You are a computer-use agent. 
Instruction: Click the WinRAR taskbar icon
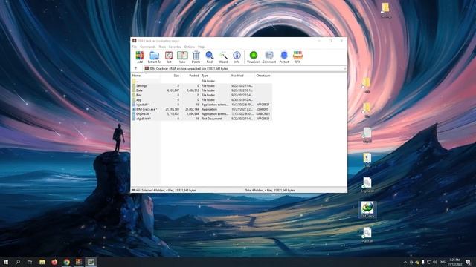(x=79, y=262)
